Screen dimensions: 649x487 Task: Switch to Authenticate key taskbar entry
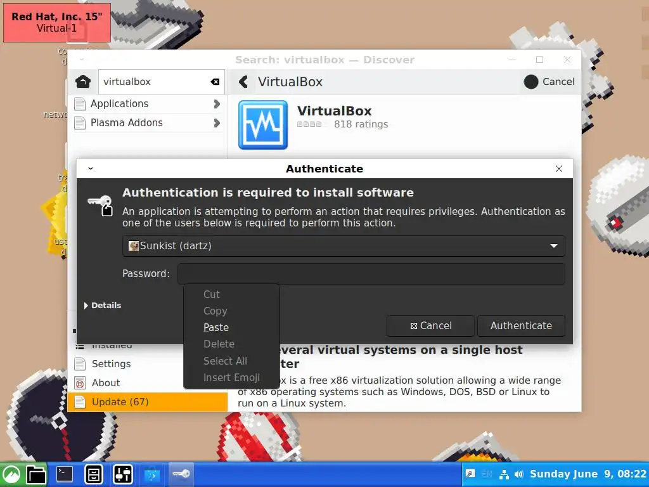pos(181,474)
